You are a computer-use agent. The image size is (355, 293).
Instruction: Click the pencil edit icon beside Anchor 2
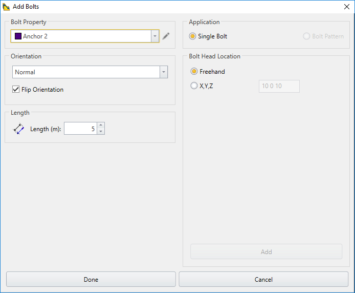tap(166, 36)
